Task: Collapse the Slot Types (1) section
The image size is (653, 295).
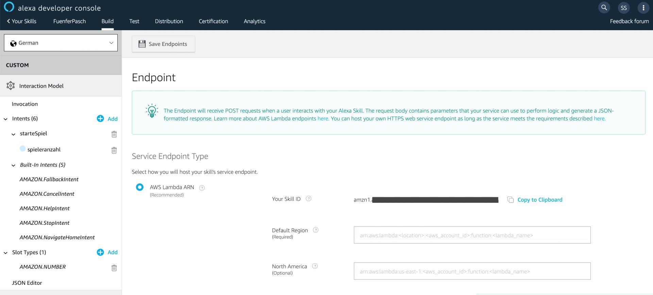Action: (5, 253)
